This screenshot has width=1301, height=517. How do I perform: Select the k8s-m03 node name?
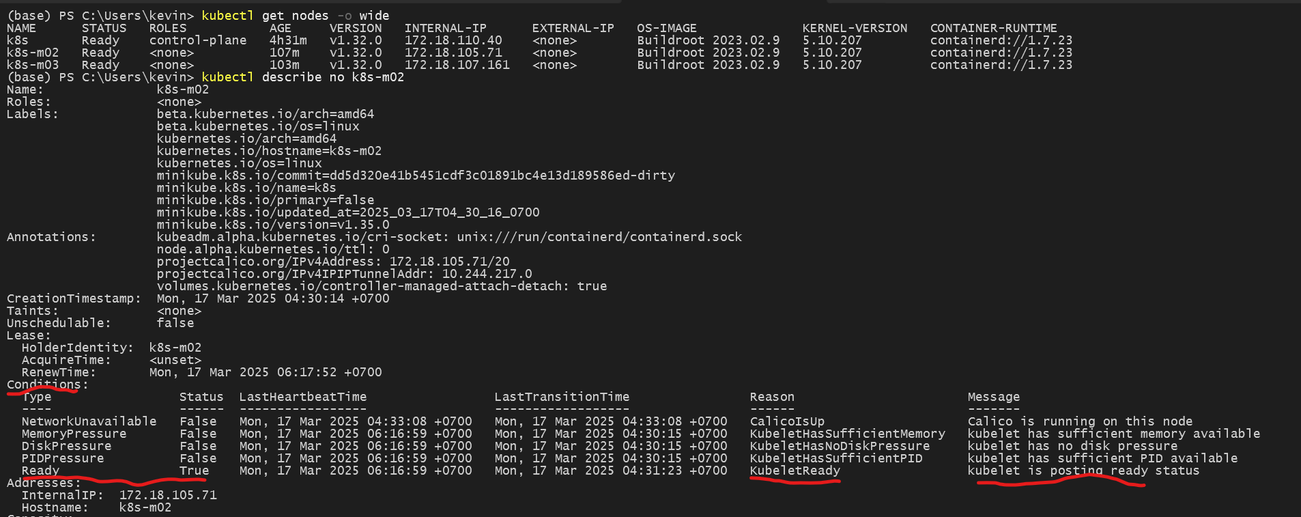[33, 65]
